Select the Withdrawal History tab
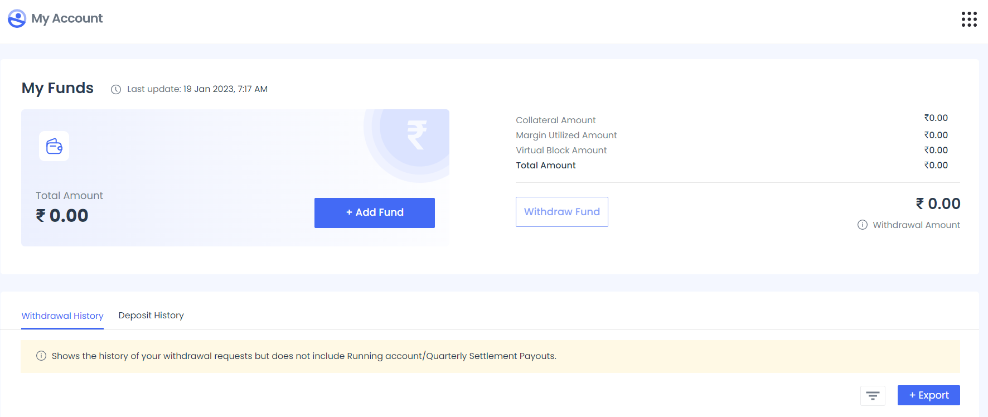988x417 pixels. click(x=62, y=316)
